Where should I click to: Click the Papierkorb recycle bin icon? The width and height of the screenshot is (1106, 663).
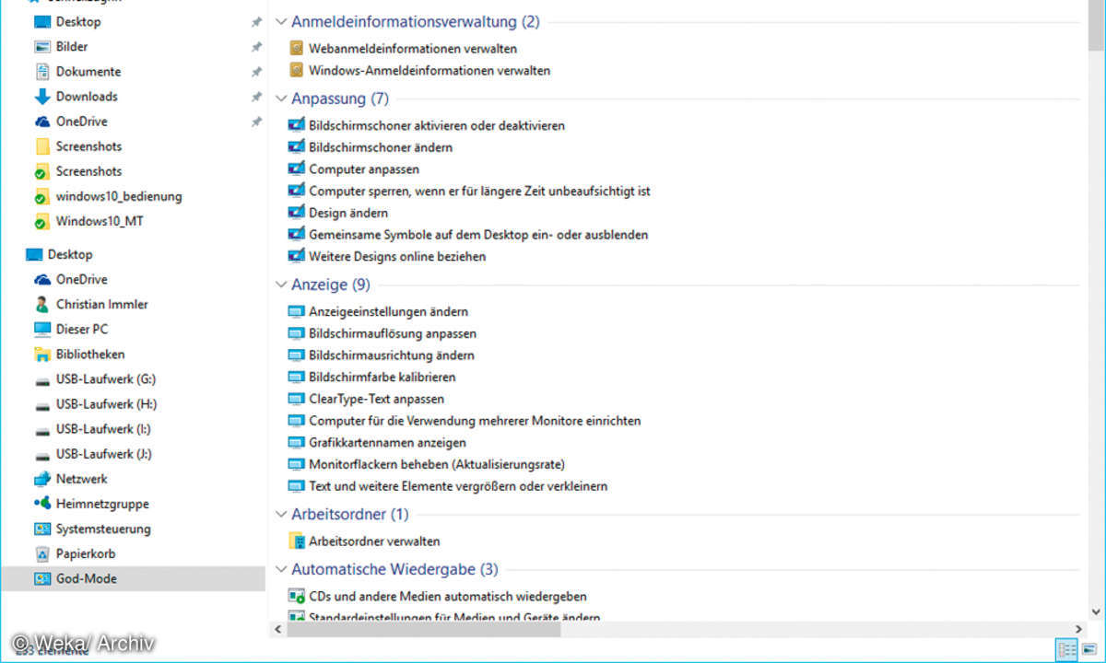[41, 554]
